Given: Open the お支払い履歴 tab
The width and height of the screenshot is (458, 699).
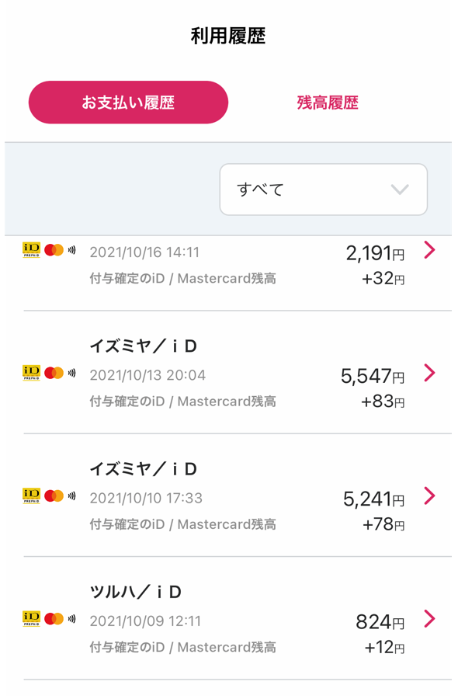Looking at the screenshot, I should point(128,102).
